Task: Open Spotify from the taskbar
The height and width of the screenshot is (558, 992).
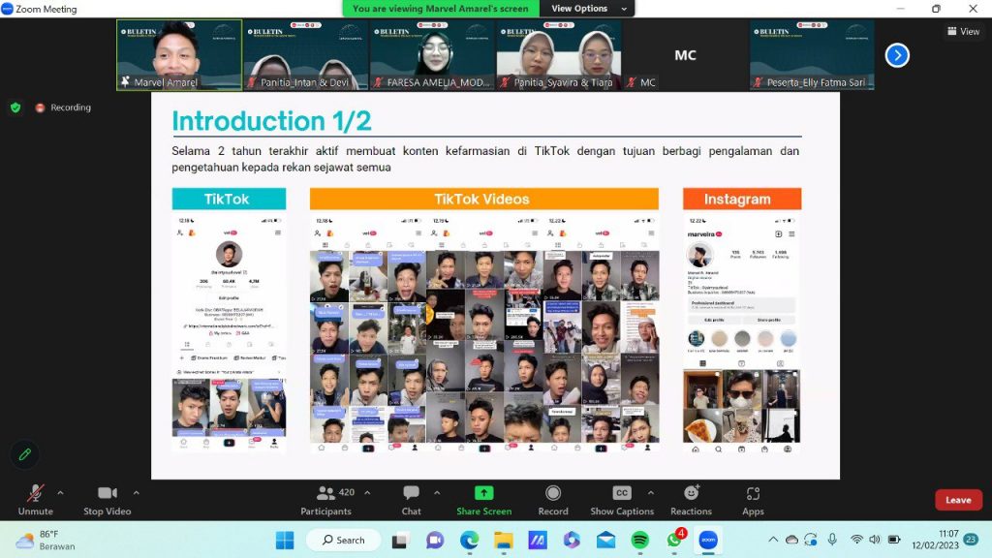Action: 639,540
